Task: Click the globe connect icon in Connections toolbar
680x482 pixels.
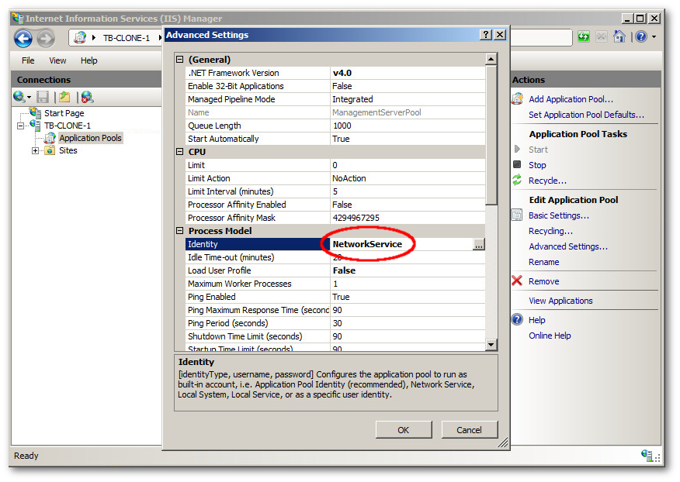Action: [20, 97]
